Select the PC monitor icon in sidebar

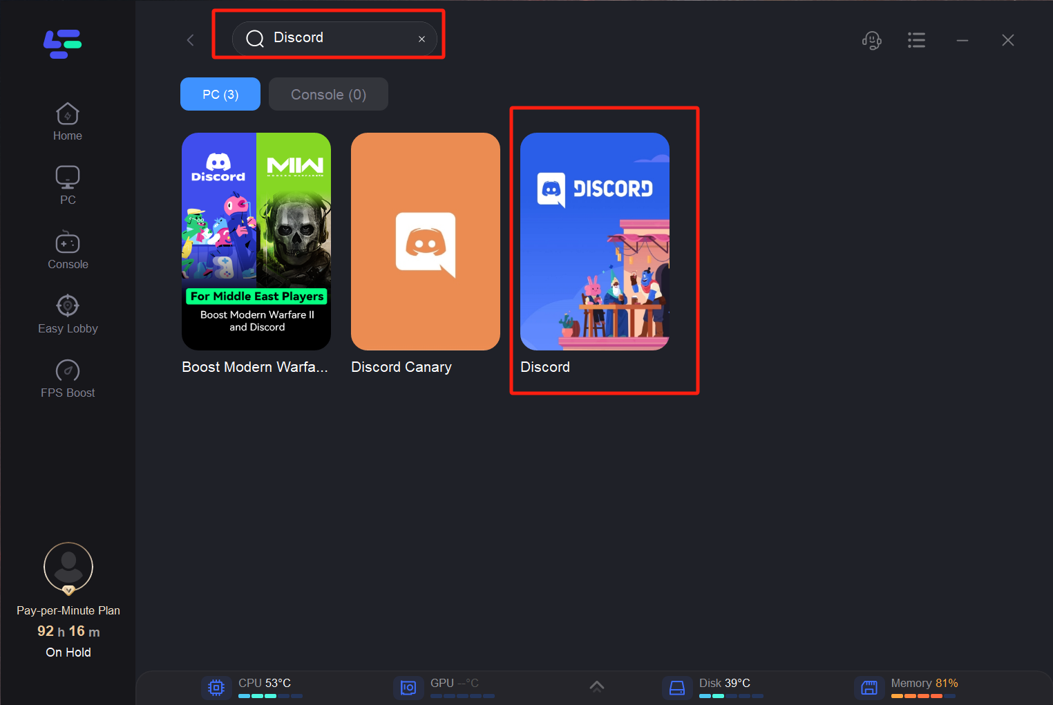[x=68, y=185]
